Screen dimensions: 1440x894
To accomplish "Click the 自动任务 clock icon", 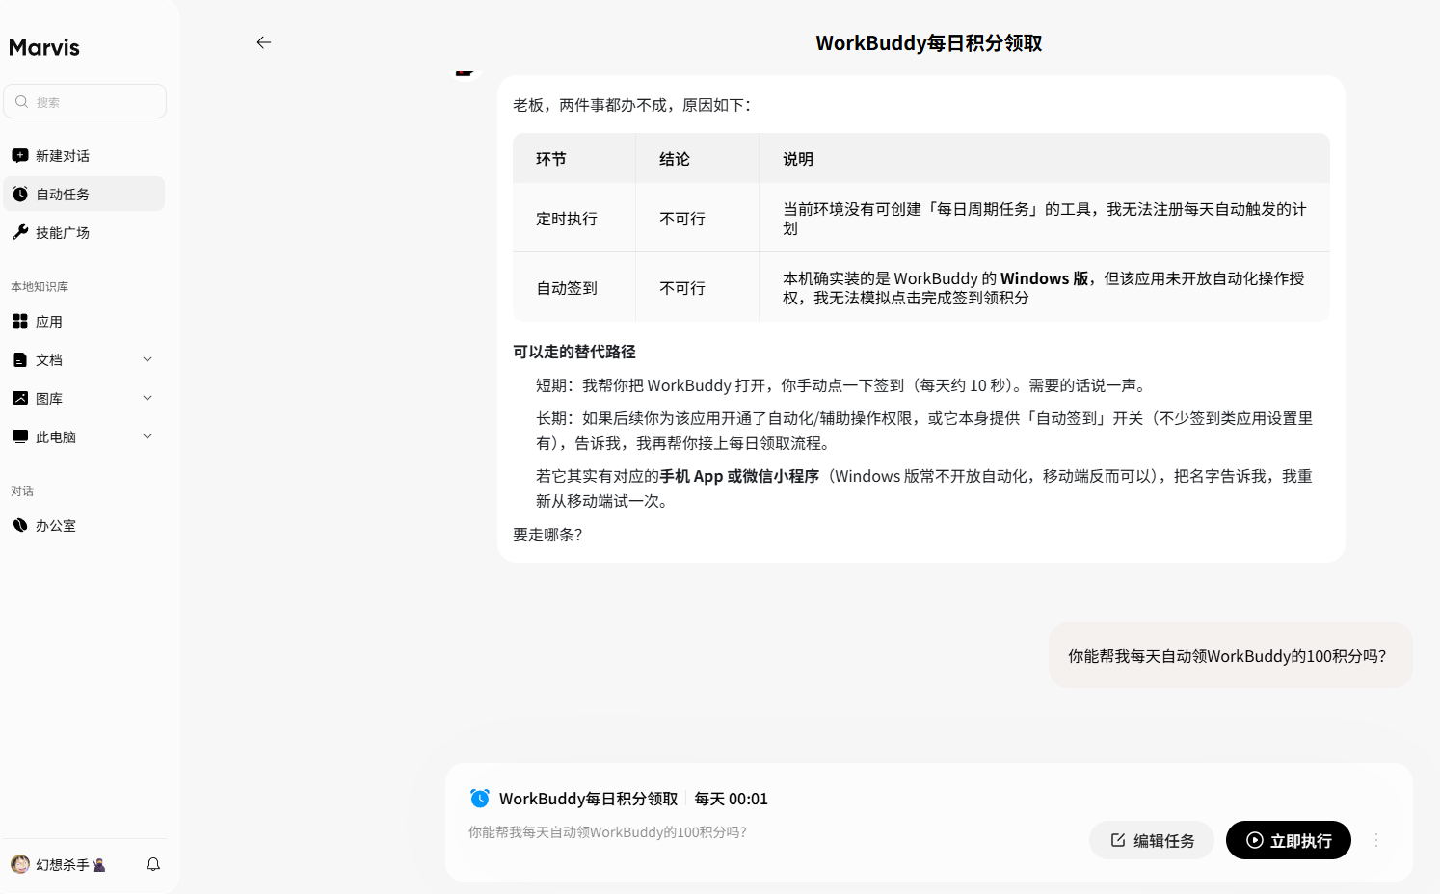I will pyautogui.click(x=20, y=194).
